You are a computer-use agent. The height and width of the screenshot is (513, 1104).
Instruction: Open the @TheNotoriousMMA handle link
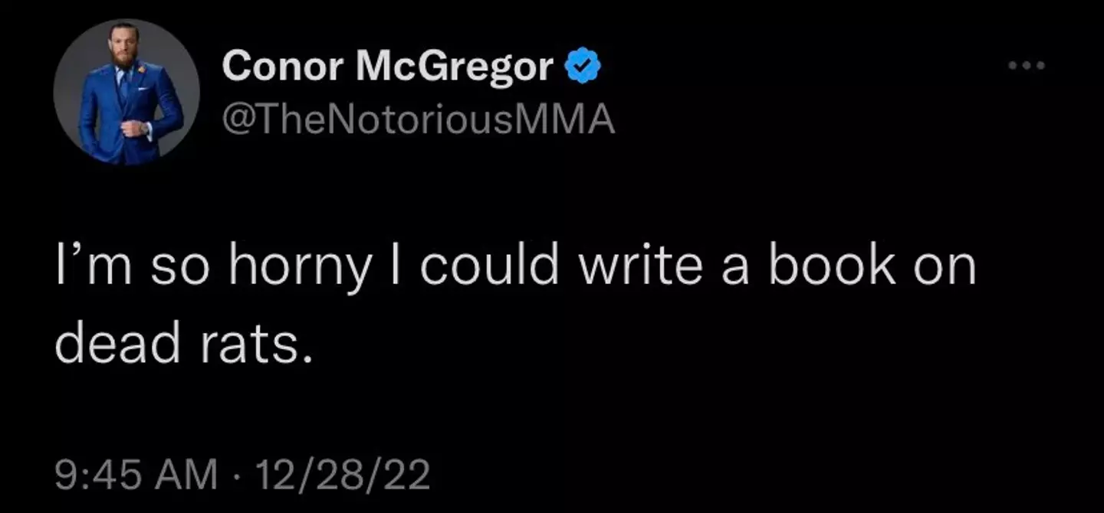click(419, 119)
